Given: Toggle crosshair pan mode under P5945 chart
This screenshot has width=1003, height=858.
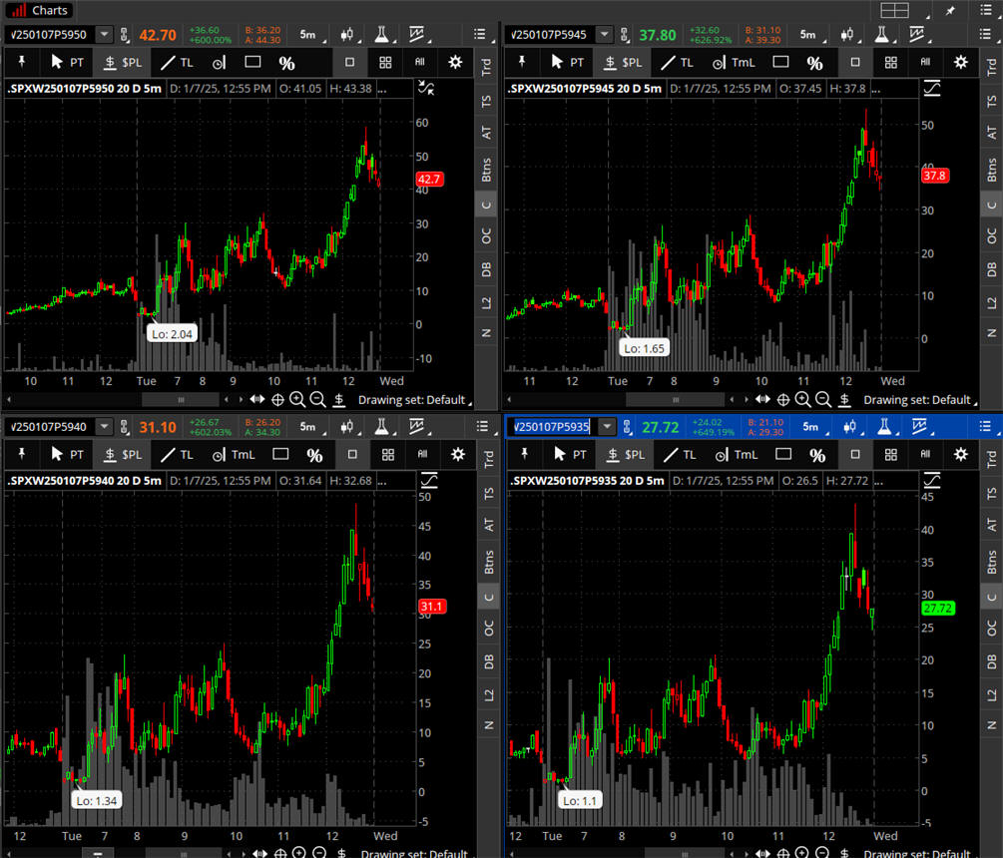Looking at the screenshot, I should 783,400.
